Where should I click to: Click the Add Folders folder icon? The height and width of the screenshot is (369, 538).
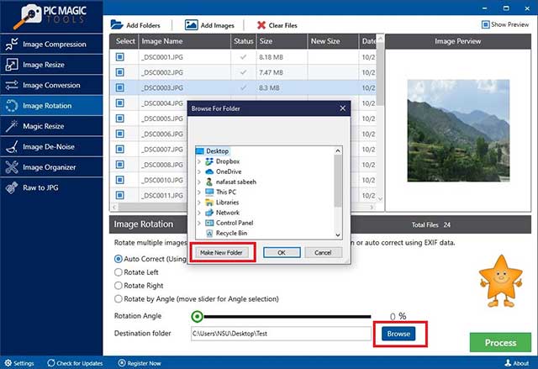point(117,24)
